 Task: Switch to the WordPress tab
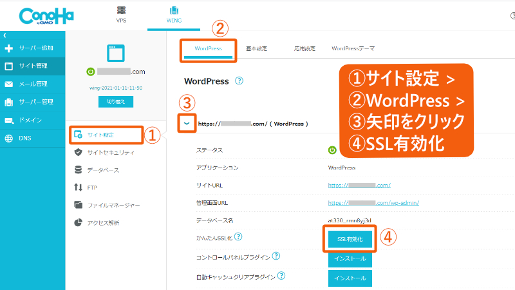coord(208,49)
